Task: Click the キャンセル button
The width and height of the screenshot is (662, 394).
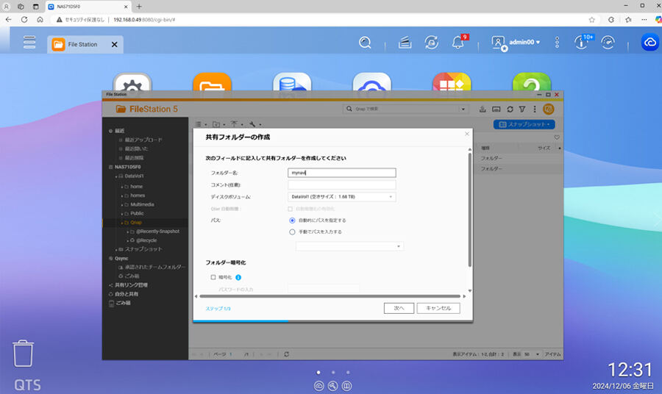Action: 438,309
